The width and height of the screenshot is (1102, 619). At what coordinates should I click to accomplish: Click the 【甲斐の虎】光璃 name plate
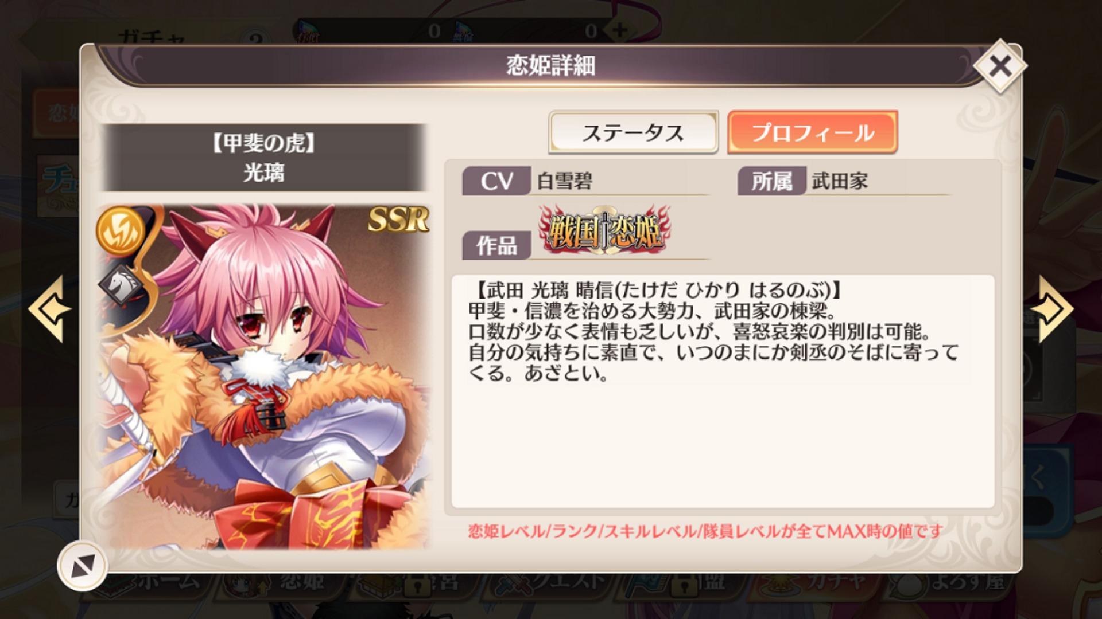[264, 158]
